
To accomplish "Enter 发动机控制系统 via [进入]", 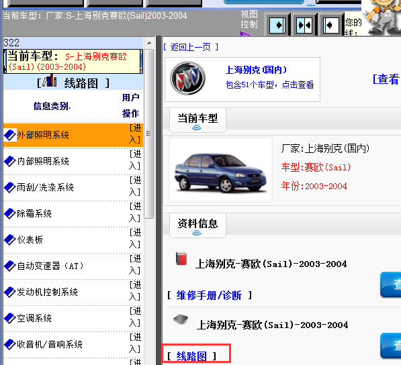I will pos(135,291).
